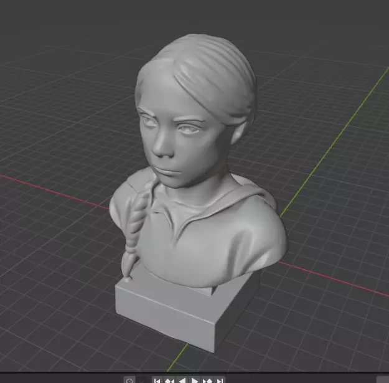
Task: Jump to the previous keyframe
Action: (x=169, y=381)
